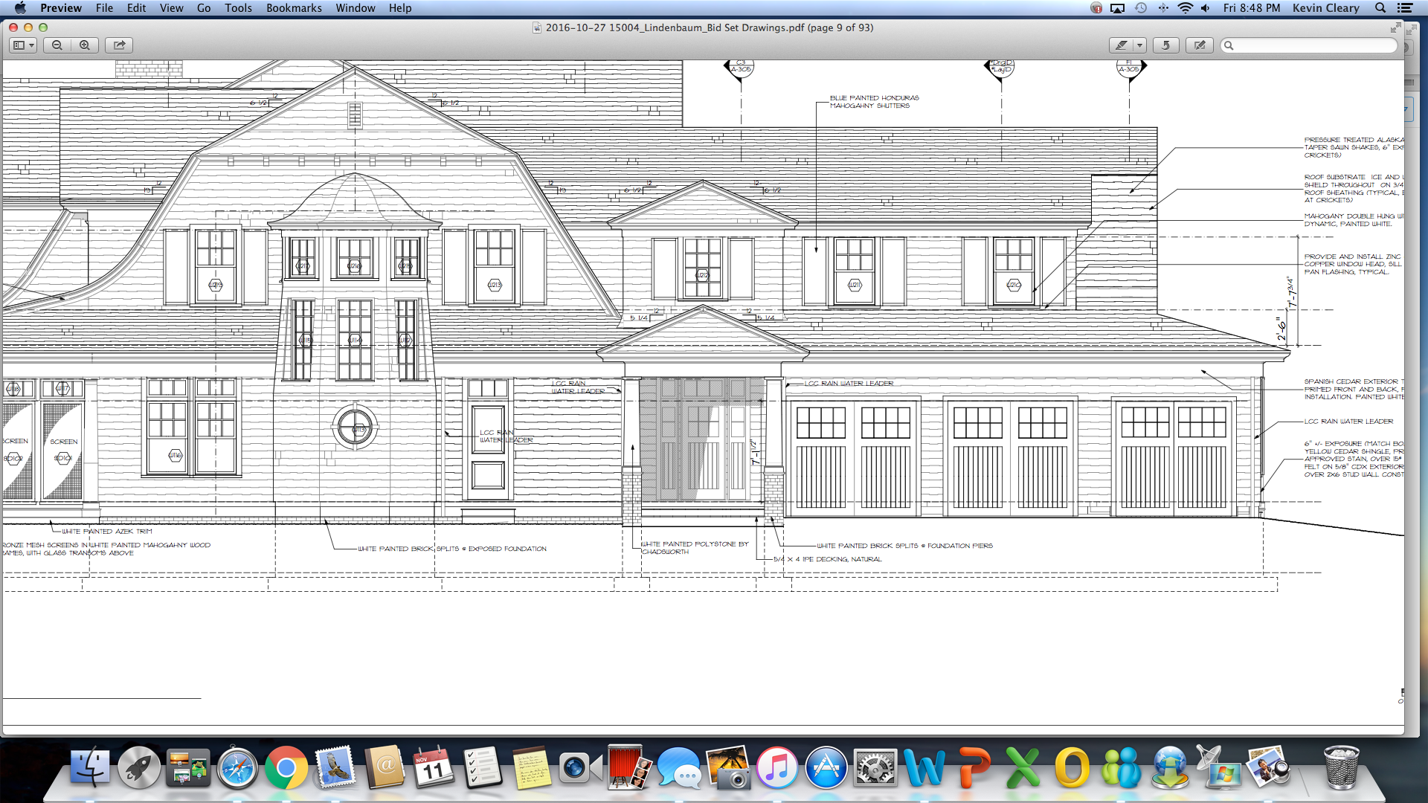Open the Go menu

coord(204,8)
